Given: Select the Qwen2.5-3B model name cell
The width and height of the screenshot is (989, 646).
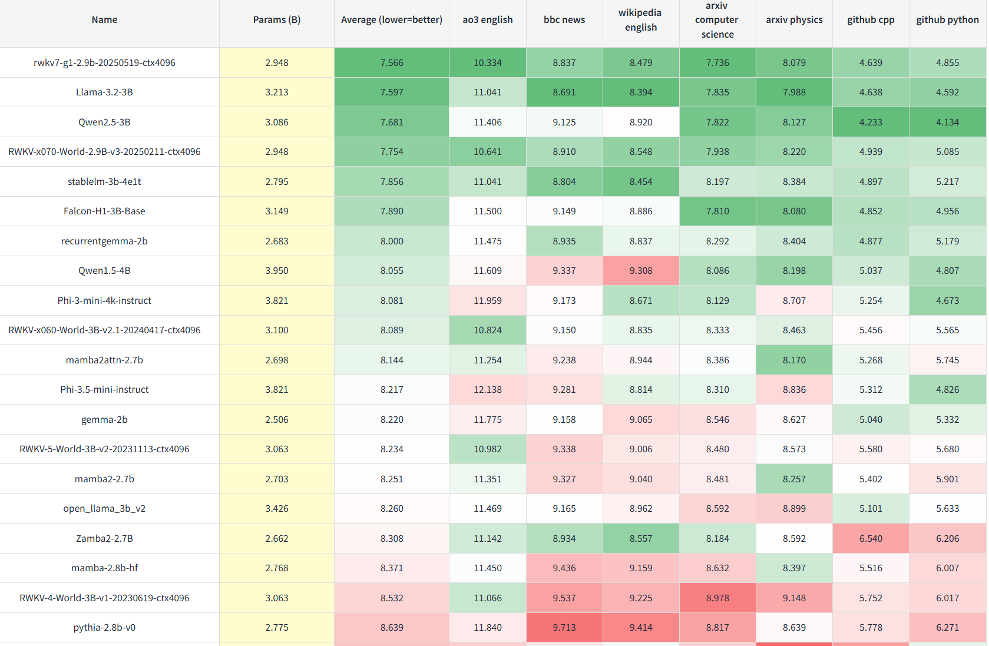Looking at the screenshot, I should pos(104,122).
